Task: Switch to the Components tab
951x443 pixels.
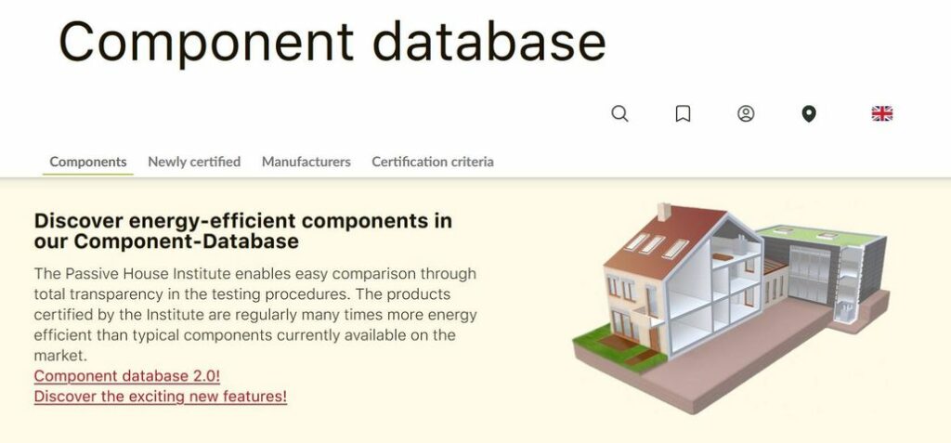Action: 88,162
